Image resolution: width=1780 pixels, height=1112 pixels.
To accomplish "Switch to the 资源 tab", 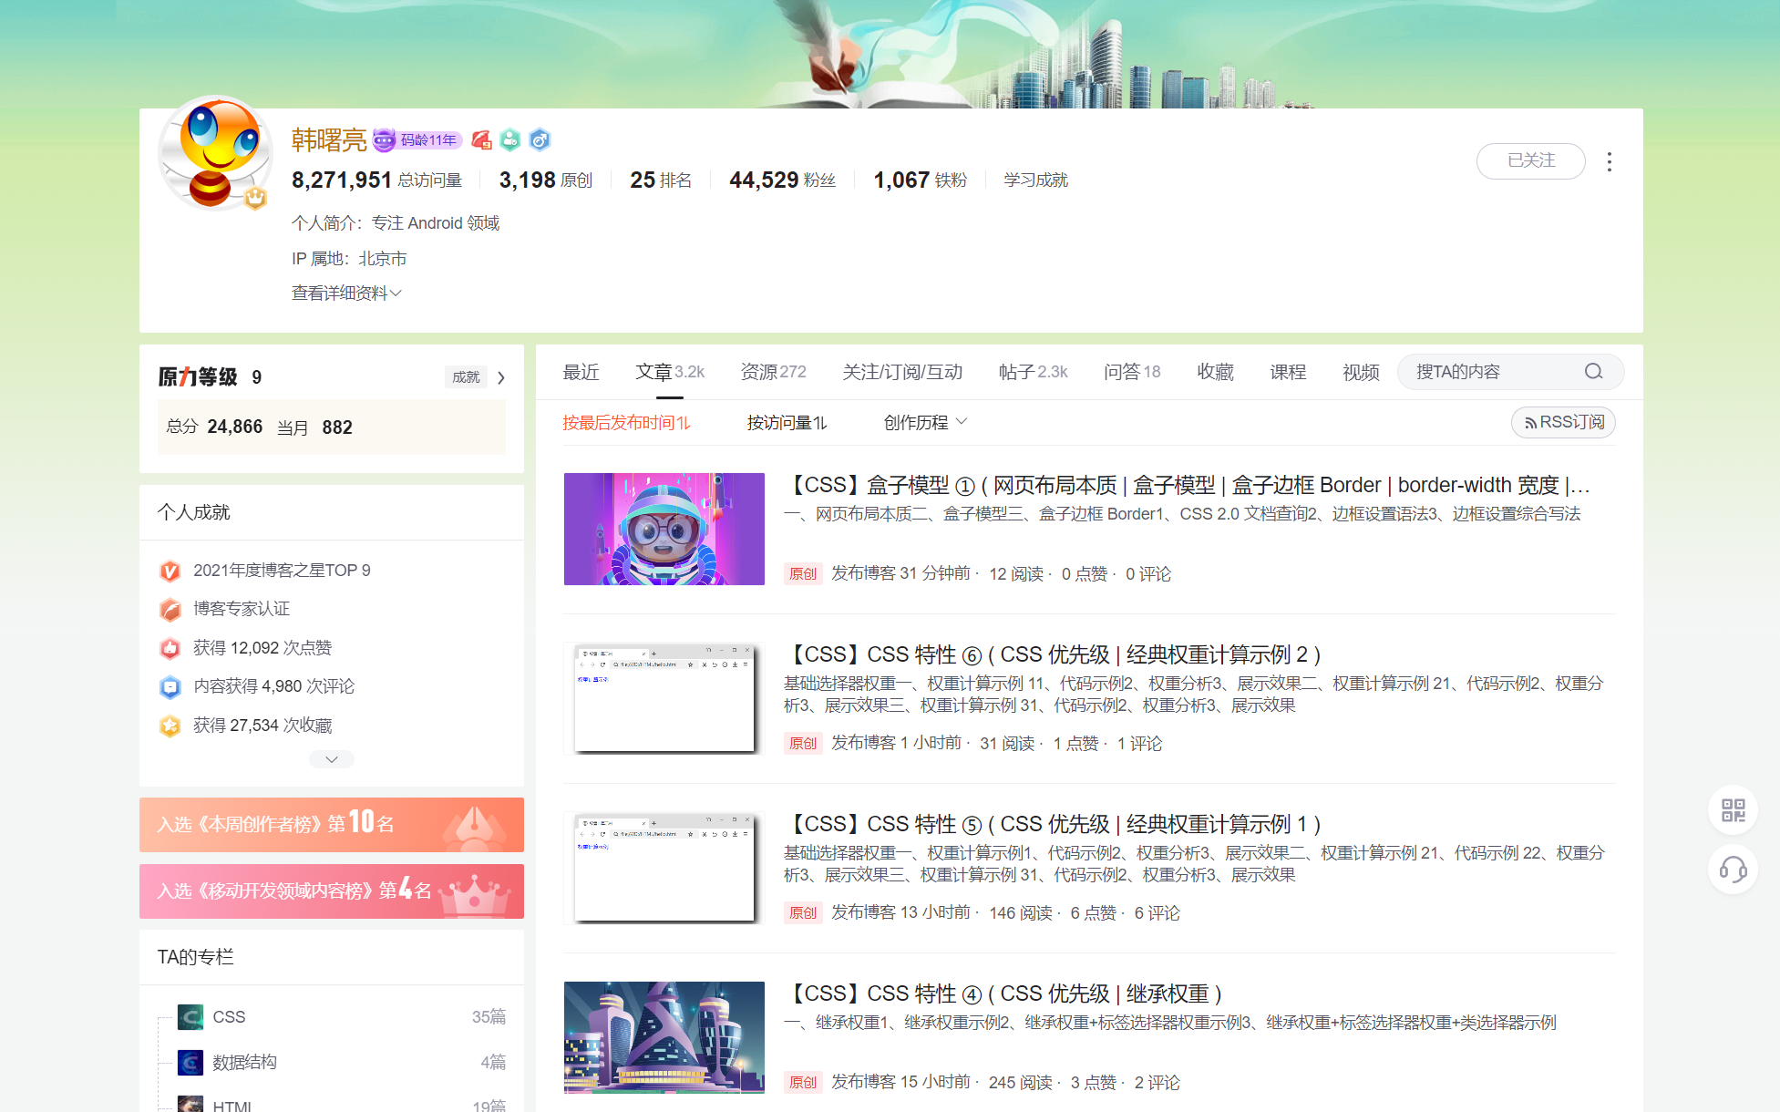I will [x=772, y=372].
